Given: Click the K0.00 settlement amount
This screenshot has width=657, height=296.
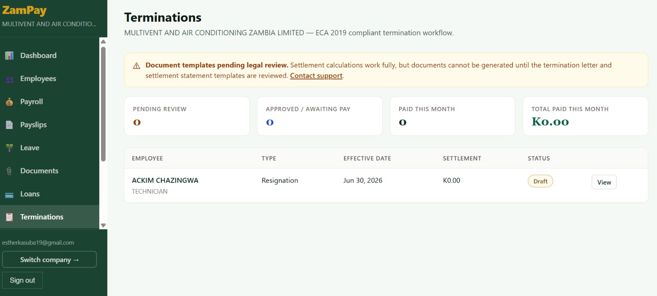Looking at the screenshot, I should click(x=452, y=181).
